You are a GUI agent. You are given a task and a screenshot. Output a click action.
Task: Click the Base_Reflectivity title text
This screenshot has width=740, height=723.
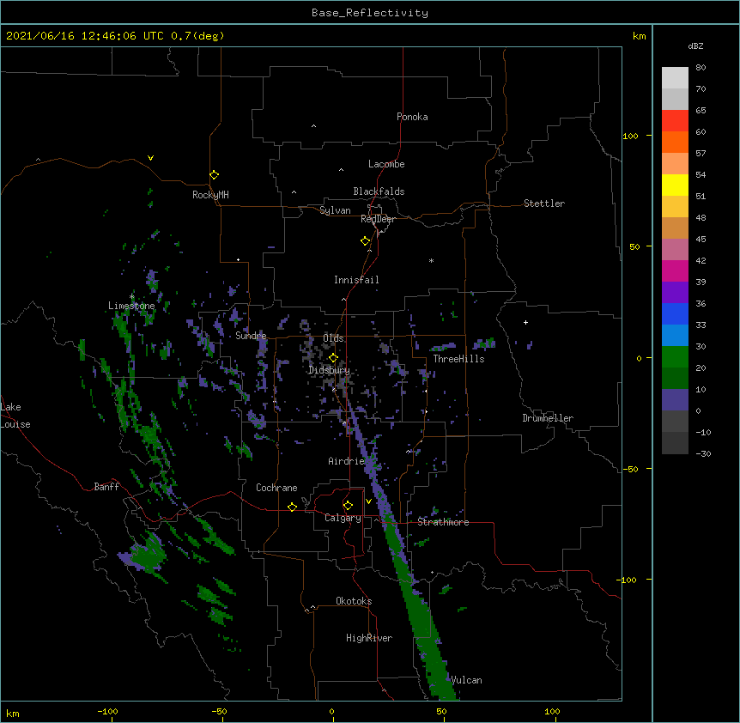pyautogui.click(x=370, y=13)
